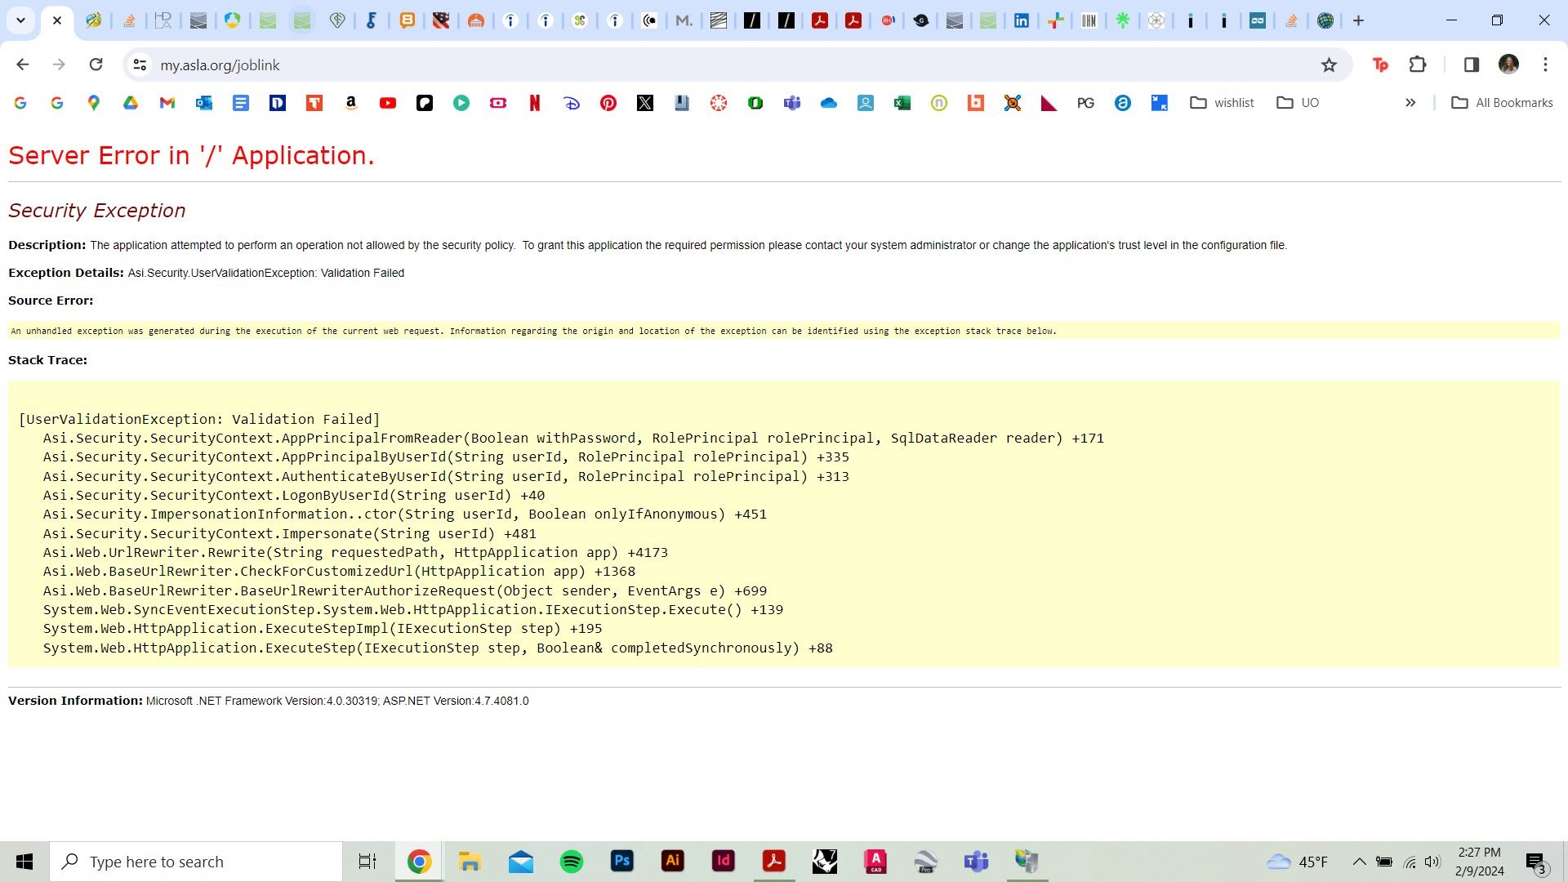This screenshot has height=882, width=1568.
Task: Open a new tab with plus button
Action: [x=1359, y=20]
